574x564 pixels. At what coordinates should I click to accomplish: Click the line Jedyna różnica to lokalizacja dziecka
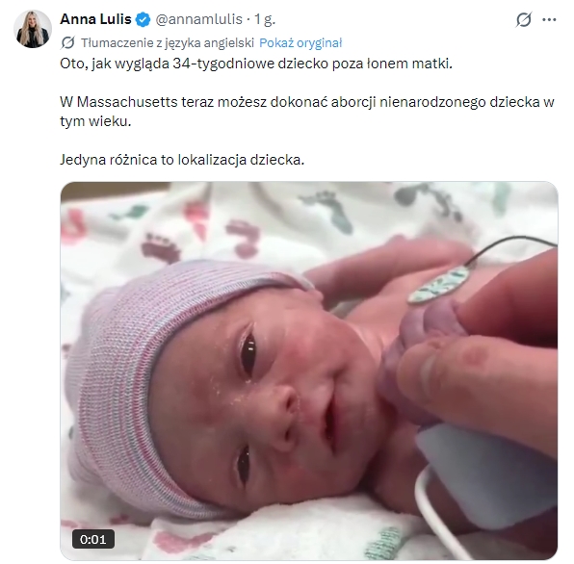(182, 160)
